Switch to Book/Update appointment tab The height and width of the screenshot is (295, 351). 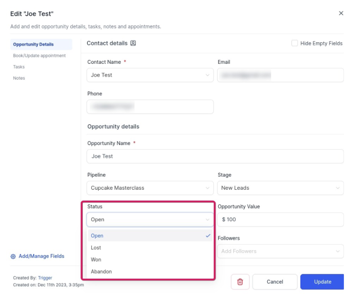pyautogui.click(x=39, y=56)
